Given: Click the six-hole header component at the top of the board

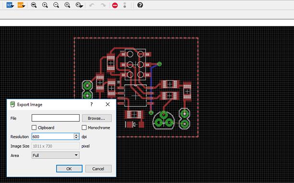Looking at the screenshot, I should (135, 64).
